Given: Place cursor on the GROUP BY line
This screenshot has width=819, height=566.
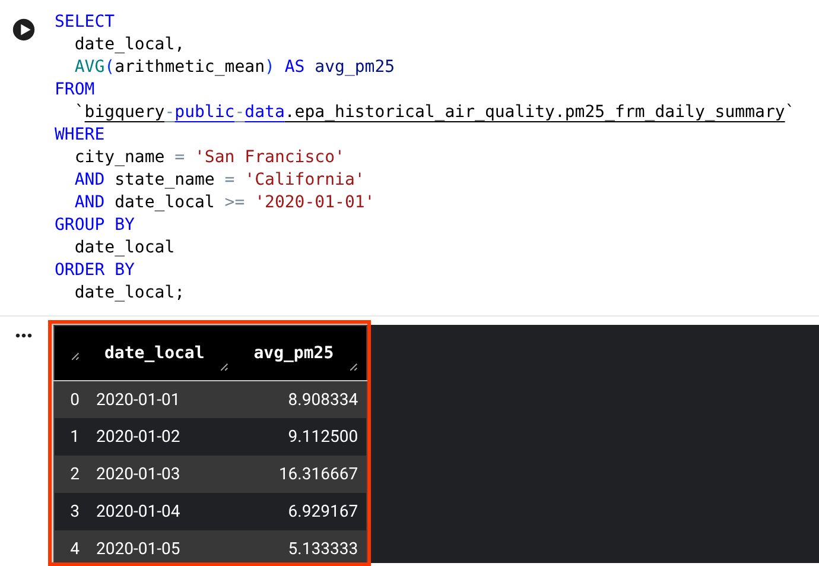Looking at the screenshot, I should (x=94, y=224).
